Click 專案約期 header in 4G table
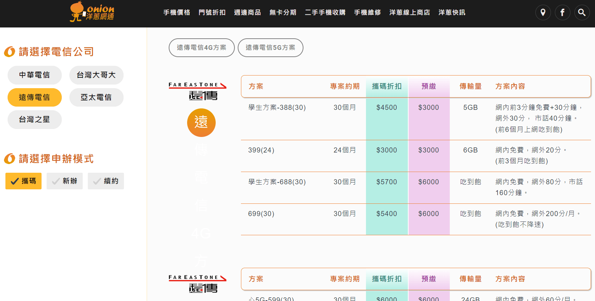This screenshot has width=595, height=301. (345, 86)
